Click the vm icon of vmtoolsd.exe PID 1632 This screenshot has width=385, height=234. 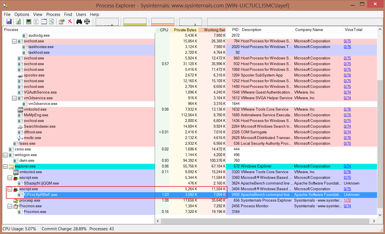(20, 109)
